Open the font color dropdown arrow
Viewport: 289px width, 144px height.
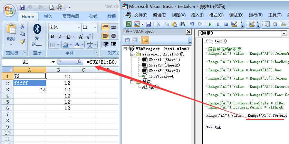tap(83, 44)
